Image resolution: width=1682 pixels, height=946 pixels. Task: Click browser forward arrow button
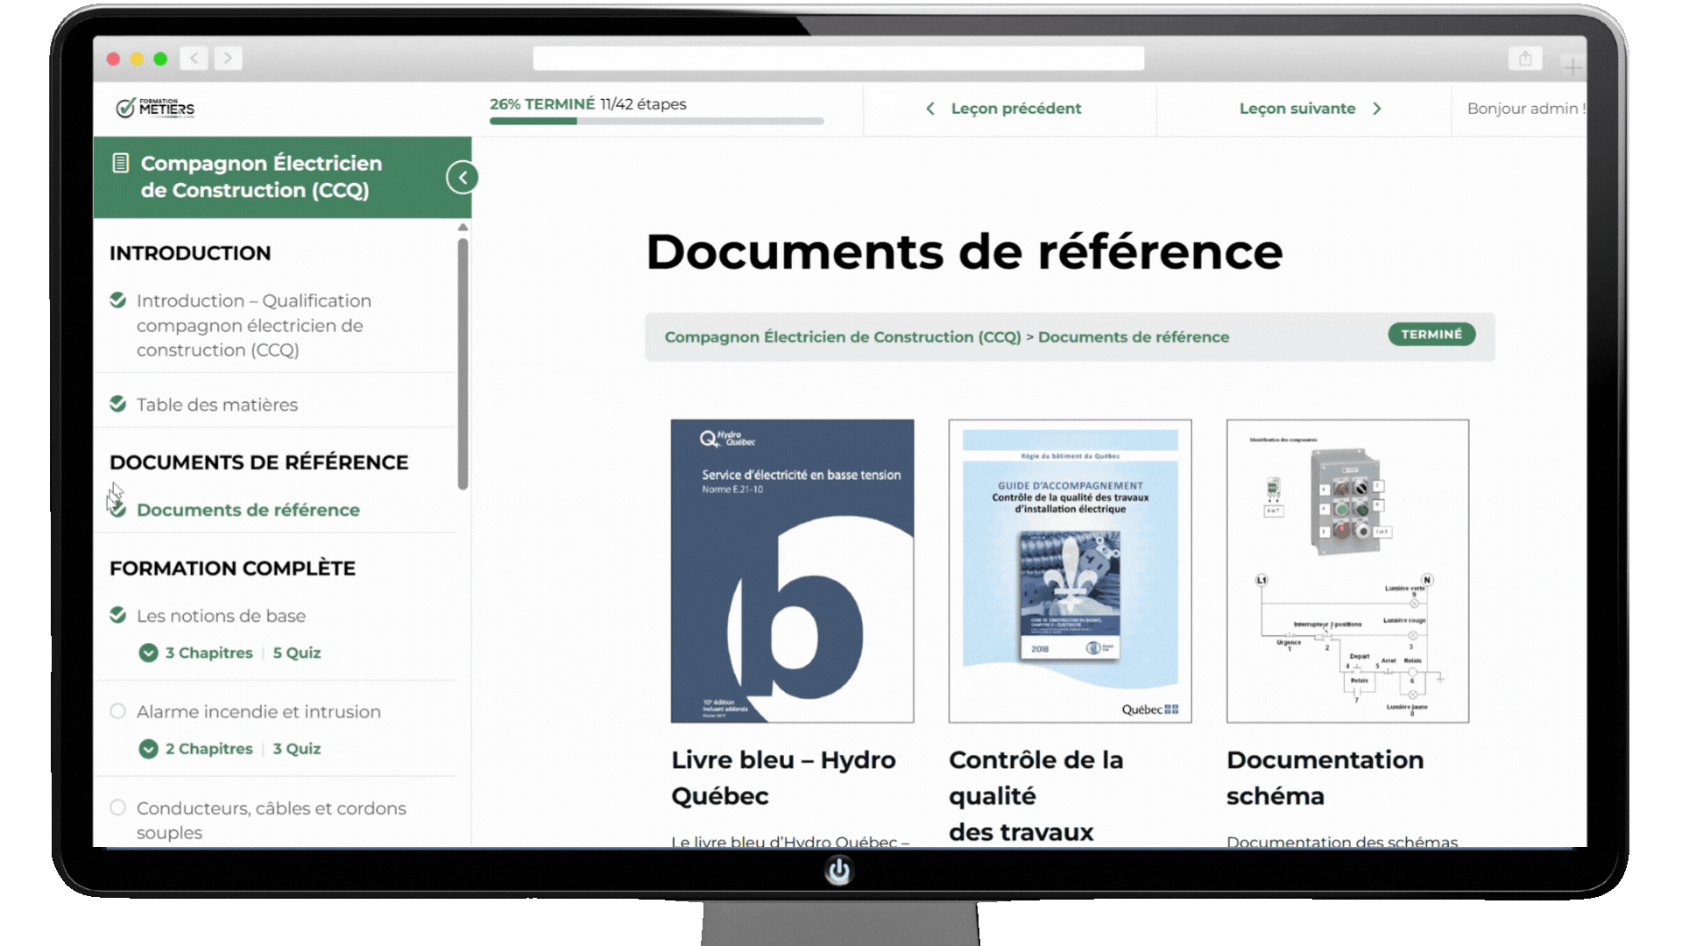tap(228, 59)
